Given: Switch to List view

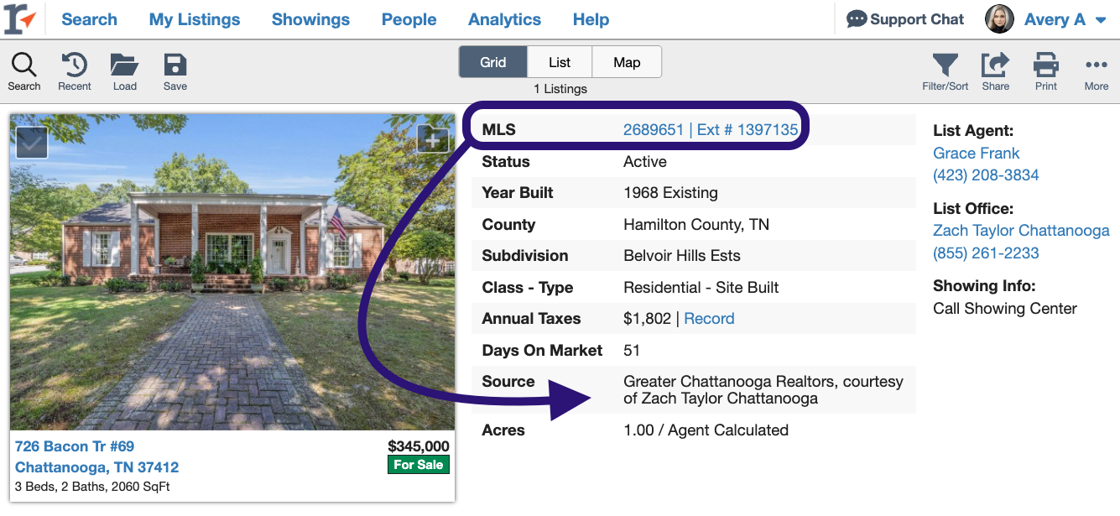Looking at the screenshot, I should click(560, 62).
